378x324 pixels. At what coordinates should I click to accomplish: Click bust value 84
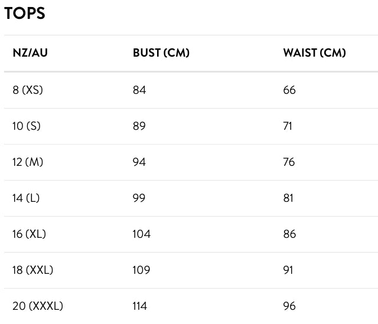[x=139, y=90]
